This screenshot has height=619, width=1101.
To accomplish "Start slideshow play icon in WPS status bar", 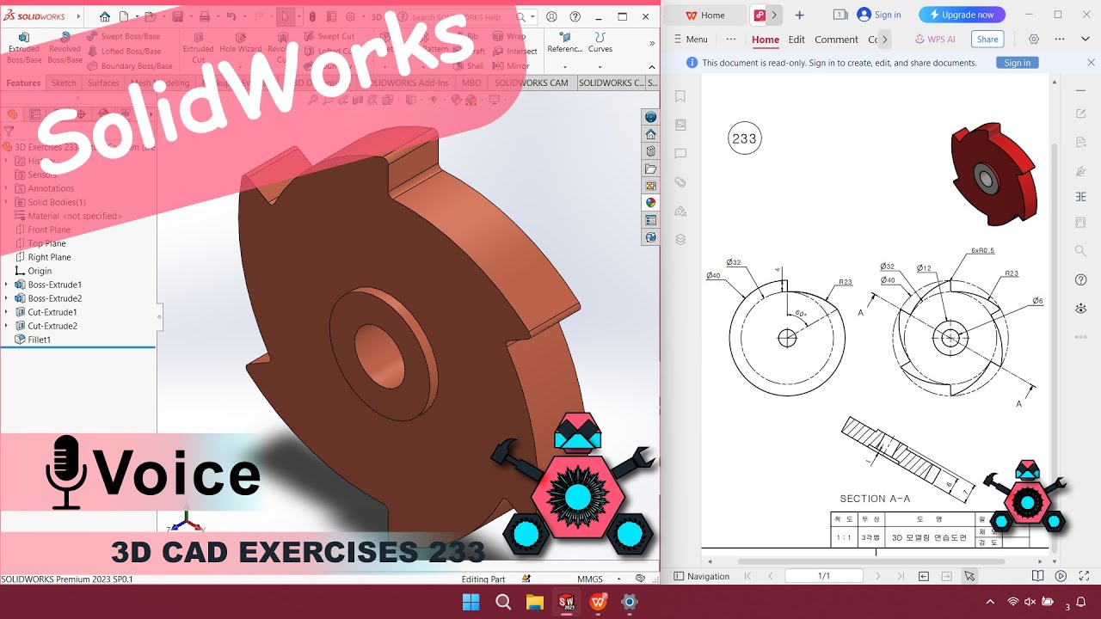I will click(x=1061, y=576).
